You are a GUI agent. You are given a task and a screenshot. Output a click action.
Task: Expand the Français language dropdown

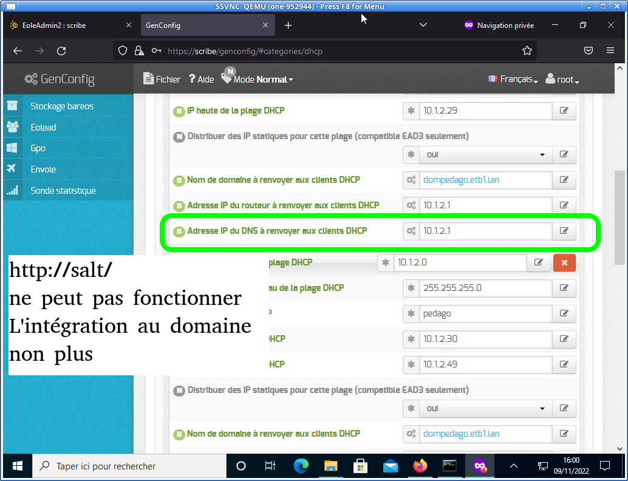tap(513, 80)
